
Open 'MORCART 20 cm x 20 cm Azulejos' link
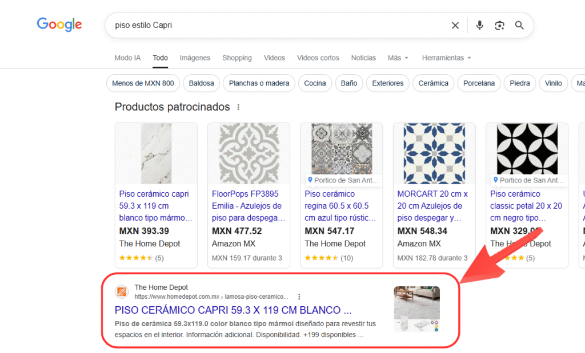click(433, 205)
